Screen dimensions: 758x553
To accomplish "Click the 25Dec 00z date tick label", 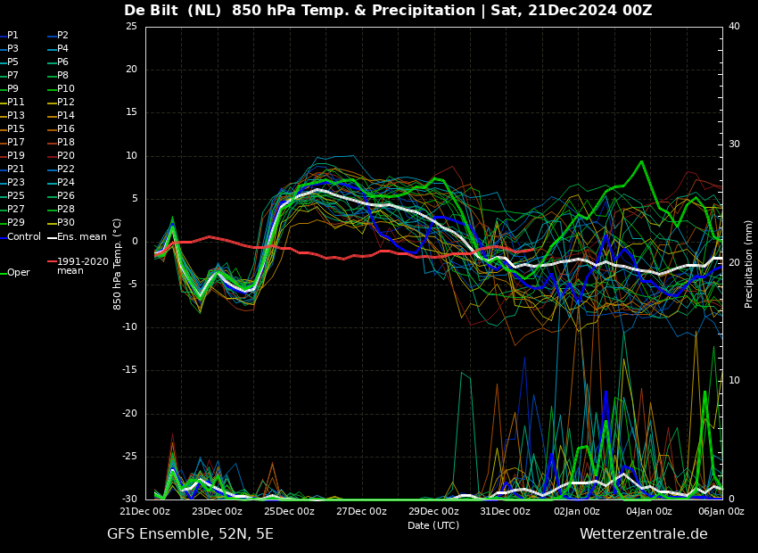I will click(290, 511).
